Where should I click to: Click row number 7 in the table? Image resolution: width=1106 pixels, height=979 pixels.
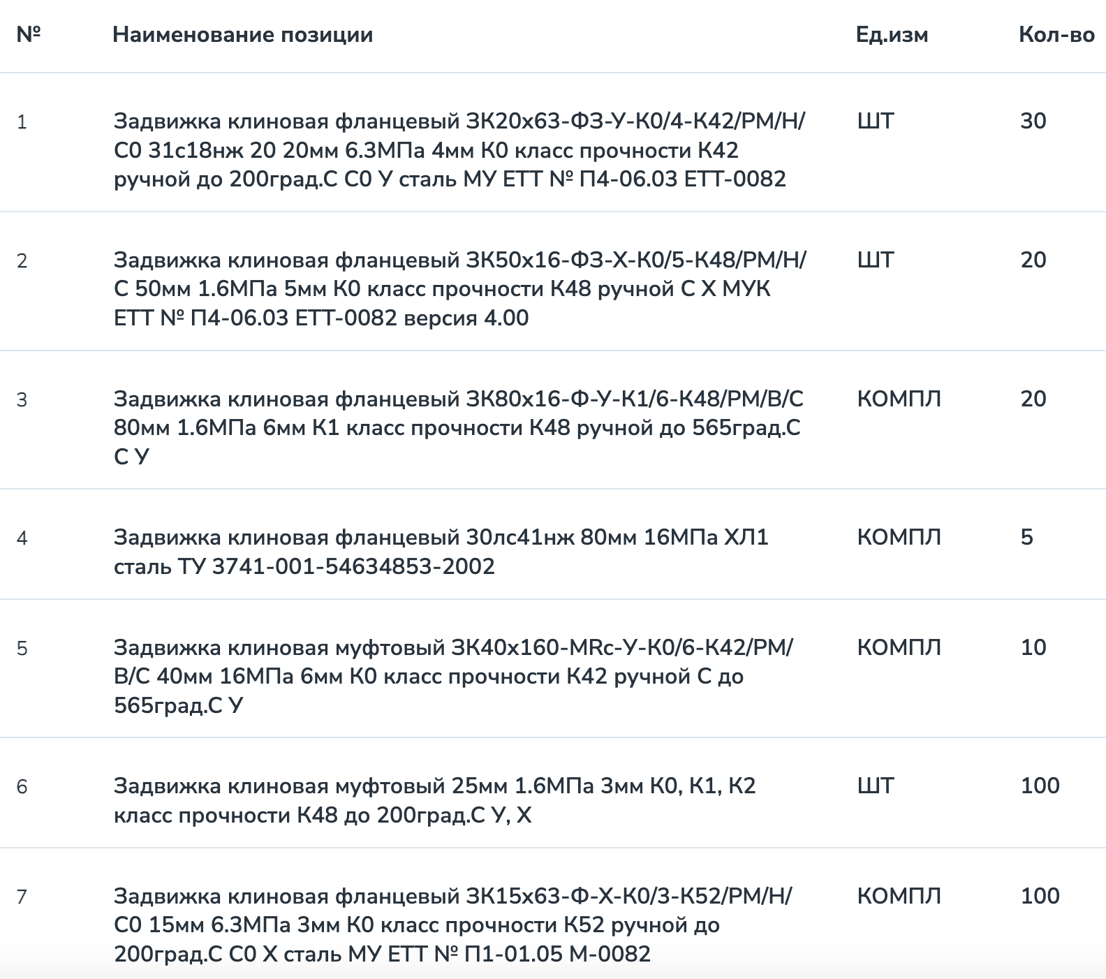[x=22, y=897]
